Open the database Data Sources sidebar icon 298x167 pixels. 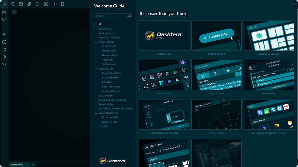[4, 12]
